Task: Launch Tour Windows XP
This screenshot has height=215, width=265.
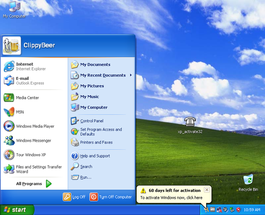Action: pyautogui.click(x=34, y=155)
